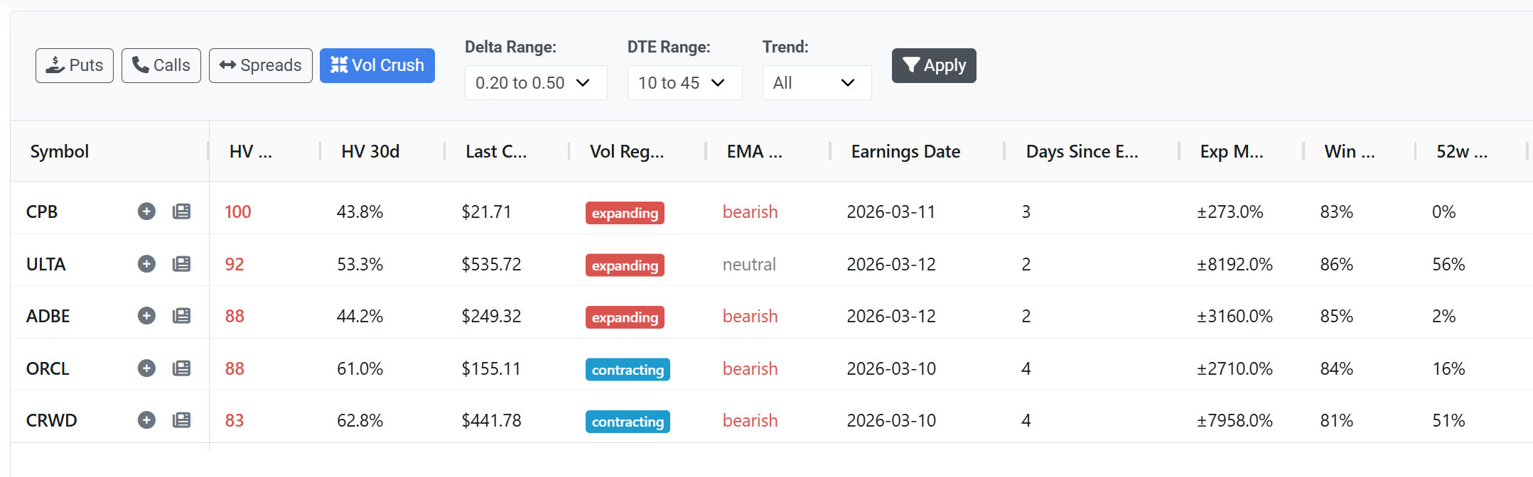The width and height of the screenshot is (1533, 477).
Task: Open the news icon for ORCL
Action: [182, 368]
